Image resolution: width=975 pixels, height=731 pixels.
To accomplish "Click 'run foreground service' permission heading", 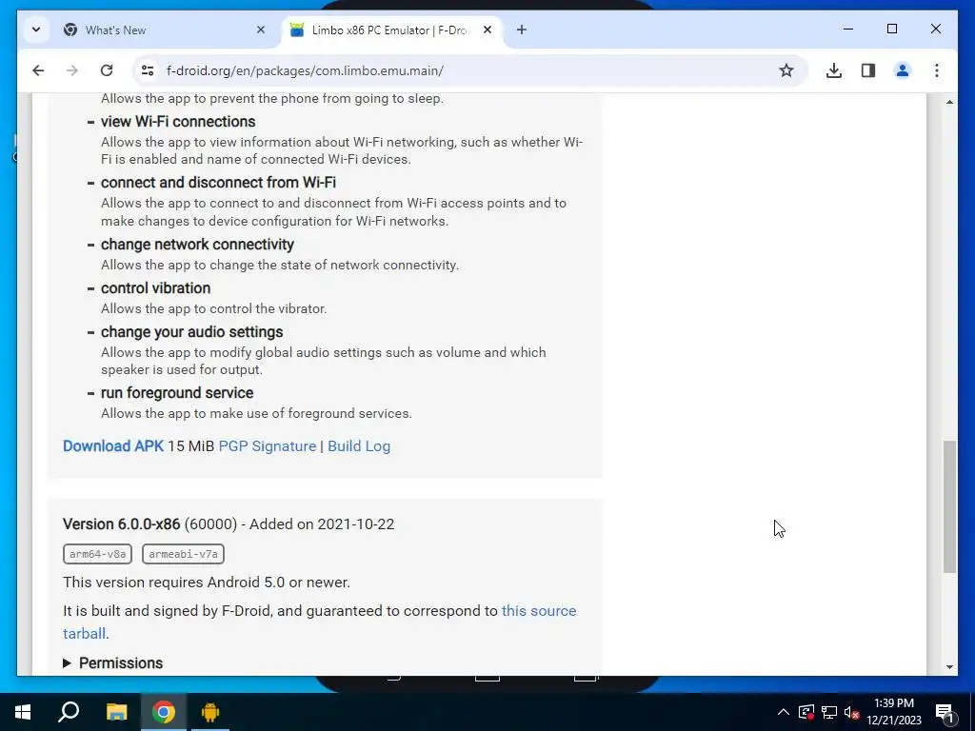I will tap(177, 393).
